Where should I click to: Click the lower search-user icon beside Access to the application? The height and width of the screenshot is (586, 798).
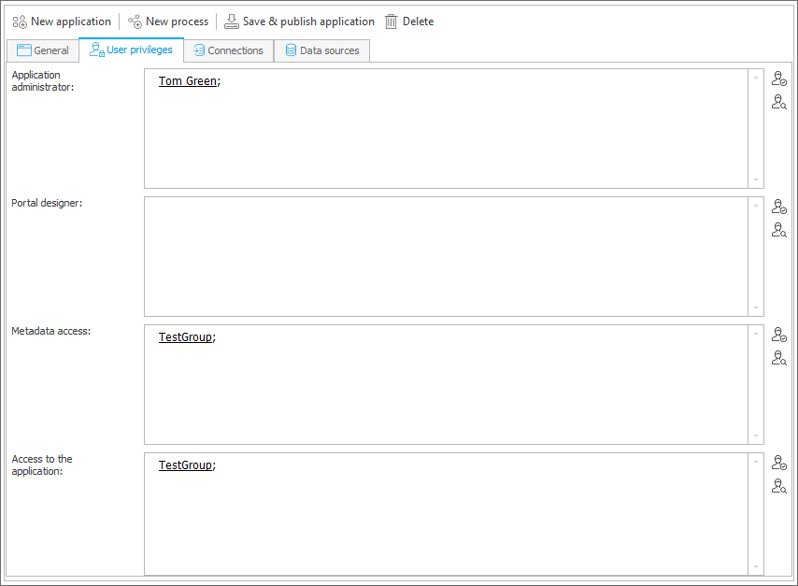[778, 486]
